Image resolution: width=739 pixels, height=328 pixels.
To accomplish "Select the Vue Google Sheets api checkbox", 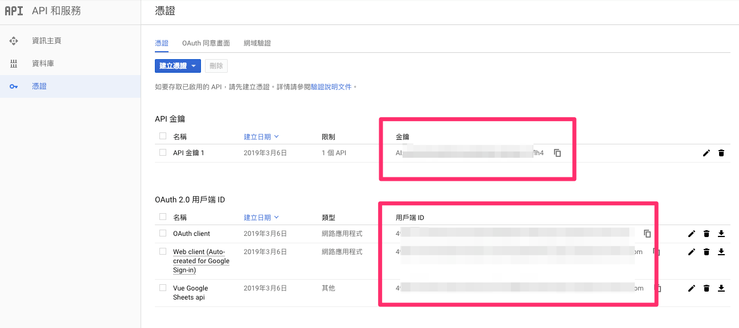I will [x=163, y=288].
